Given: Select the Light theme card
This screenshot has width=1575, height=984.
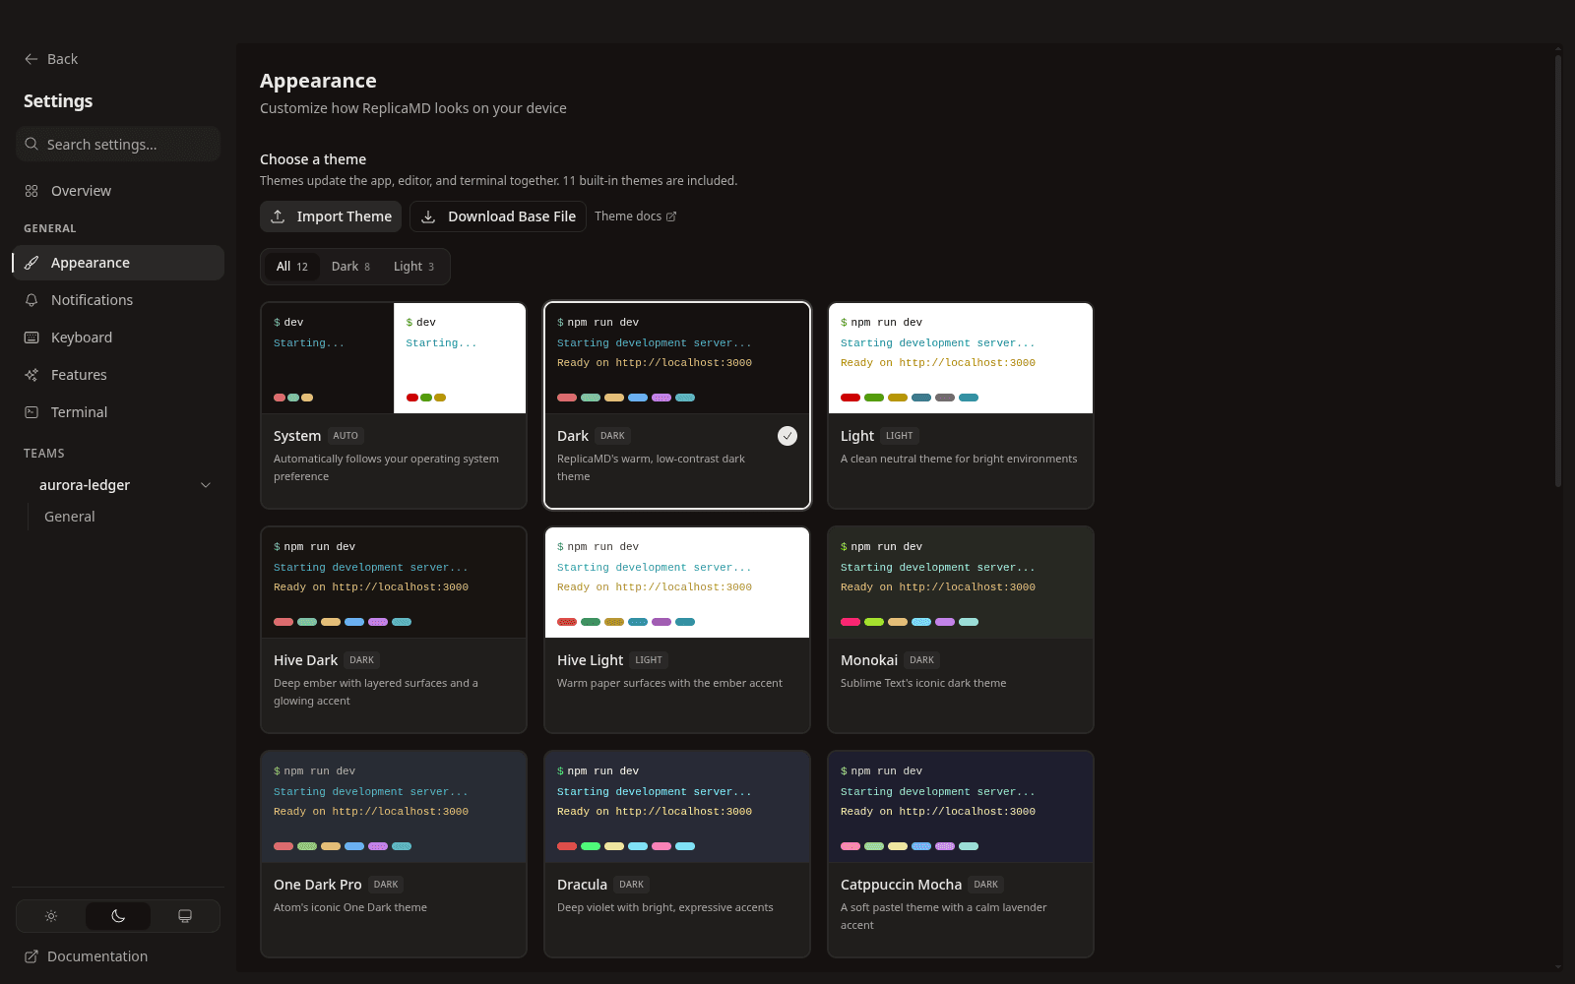Looking at the screenshot, I should [961, 405].
